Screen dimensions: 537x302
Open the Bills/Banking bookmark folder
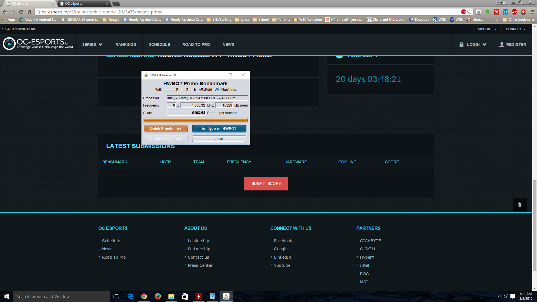pos(219,20)
